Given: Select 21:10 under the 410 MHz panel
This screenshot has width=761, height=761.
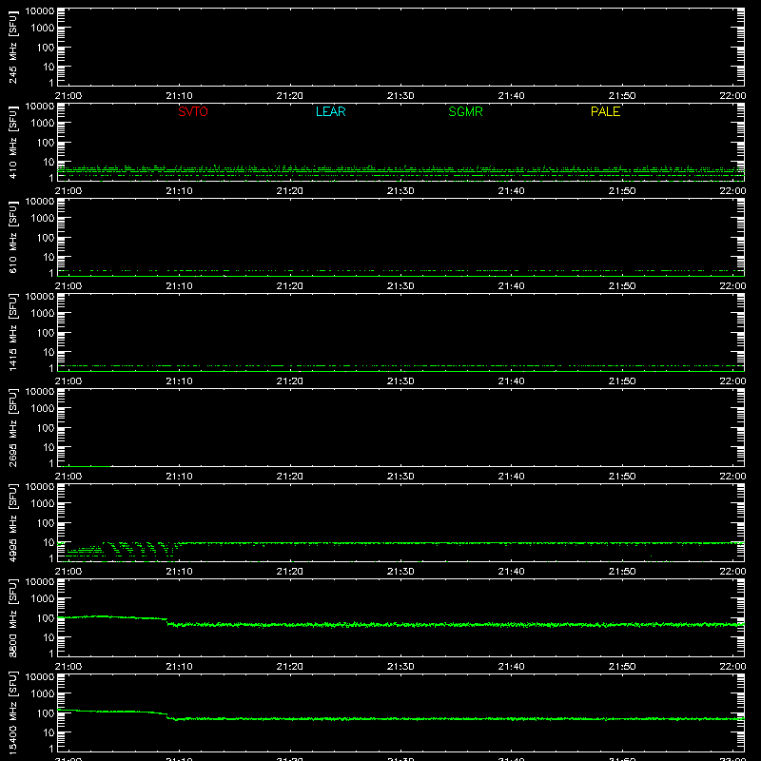Looking at the screenshot, I should pos(179,191).
